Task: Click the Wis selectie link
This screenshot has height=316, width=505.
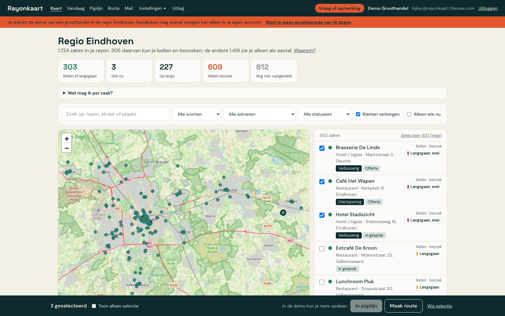Action: pos(440,306)
